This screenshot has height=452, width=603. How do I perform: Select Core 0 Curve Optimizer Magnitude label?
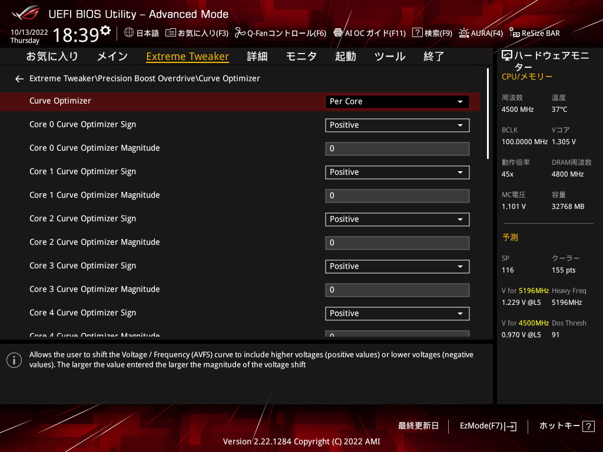[95, 148]
